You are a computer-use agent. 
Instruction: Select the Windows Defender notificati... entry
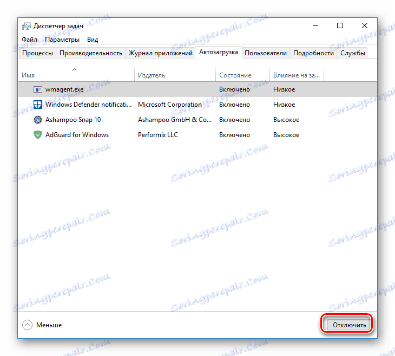(x=88, y=105)
